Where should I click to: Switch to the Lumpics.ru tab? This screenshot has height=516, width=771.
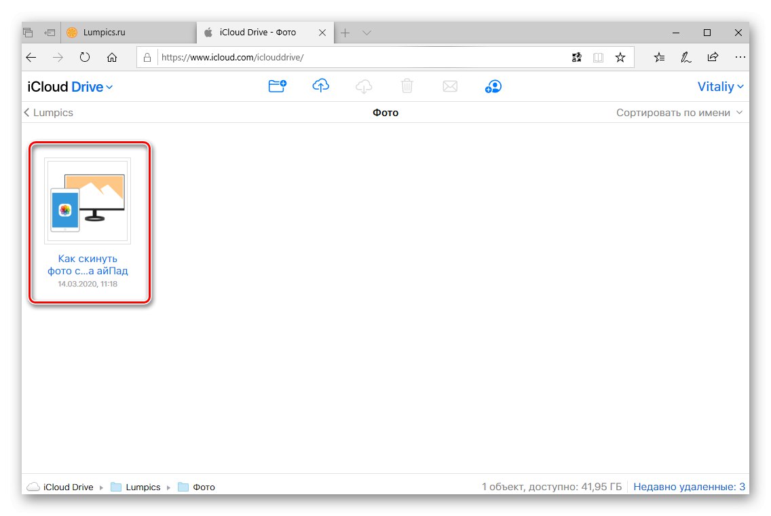129,33
